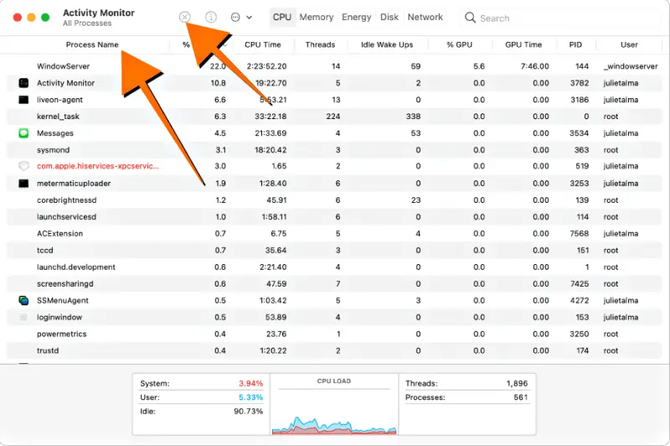The image size is (670, 446).
Task: Click the User percentage 5.33%
Action: pos(250,397)
